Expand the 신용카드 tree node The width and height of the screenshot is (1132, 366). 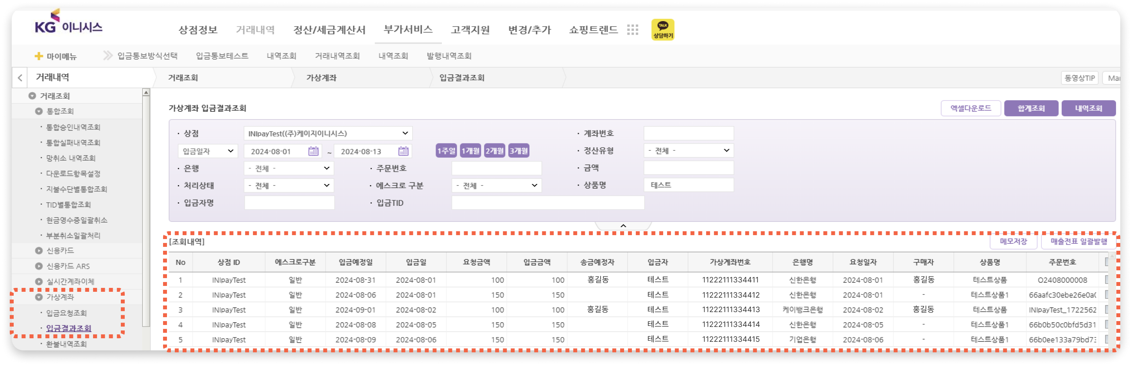tap(39, 251)
